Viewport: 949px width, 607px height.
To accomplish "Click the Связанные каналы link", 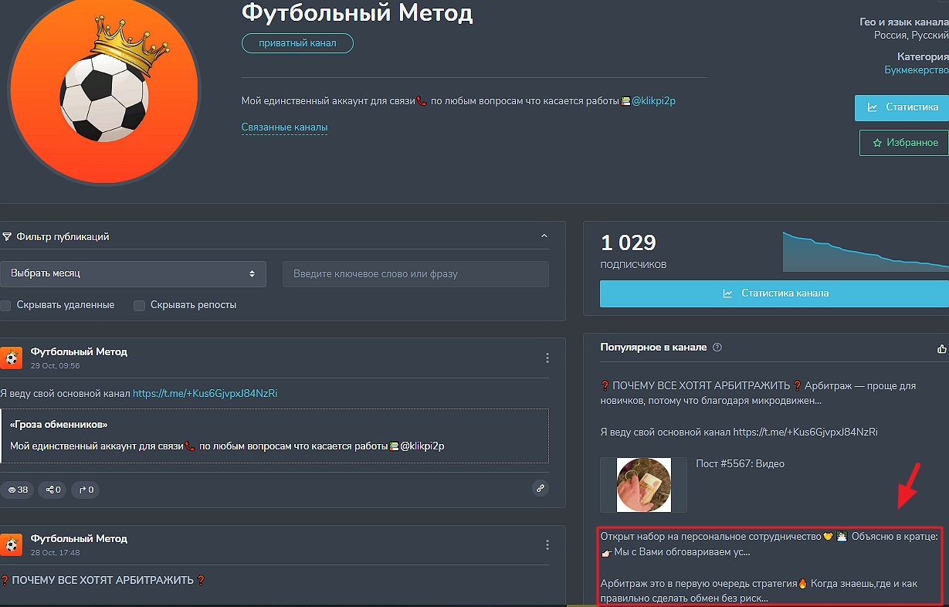I will tap(284, 127).
